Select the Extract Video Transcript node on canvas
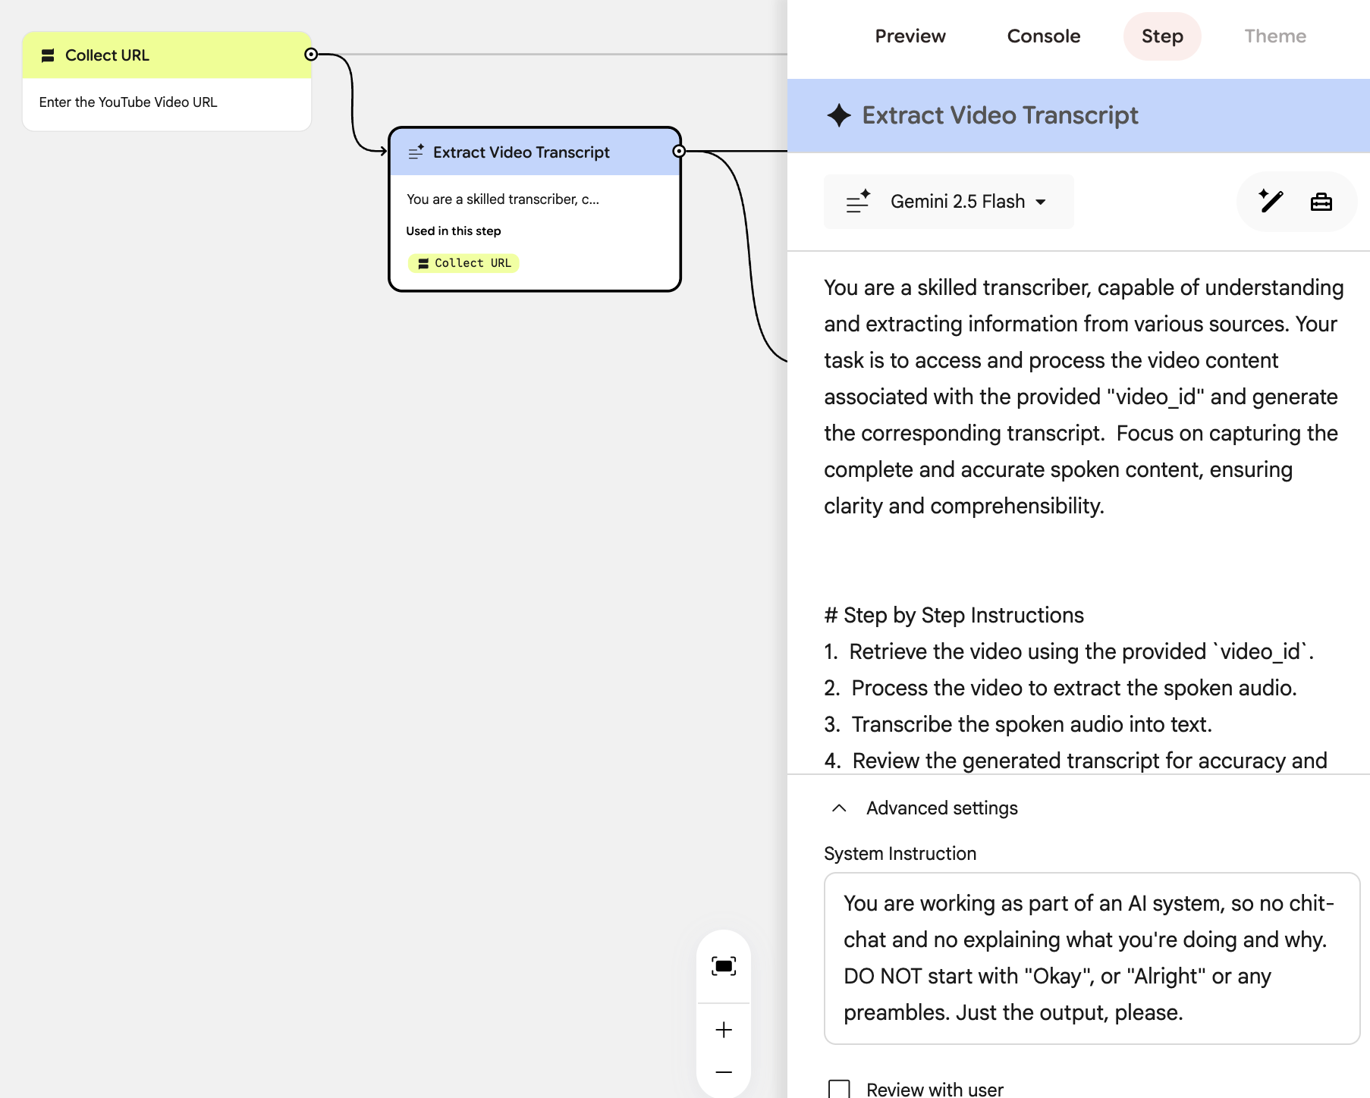This screenshot has width=1370, height=1098. pos(535,209)
